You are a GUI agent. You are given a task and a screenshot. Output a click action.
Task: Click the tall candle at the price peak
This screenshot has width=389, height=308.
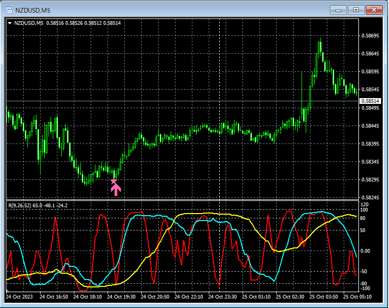[x=320, y=47]
